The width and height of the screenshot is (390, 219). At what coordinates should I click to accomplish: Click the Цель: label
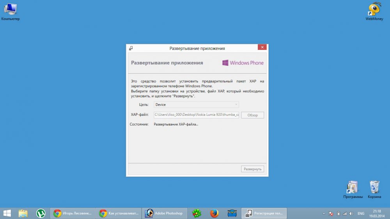[144, 105]
